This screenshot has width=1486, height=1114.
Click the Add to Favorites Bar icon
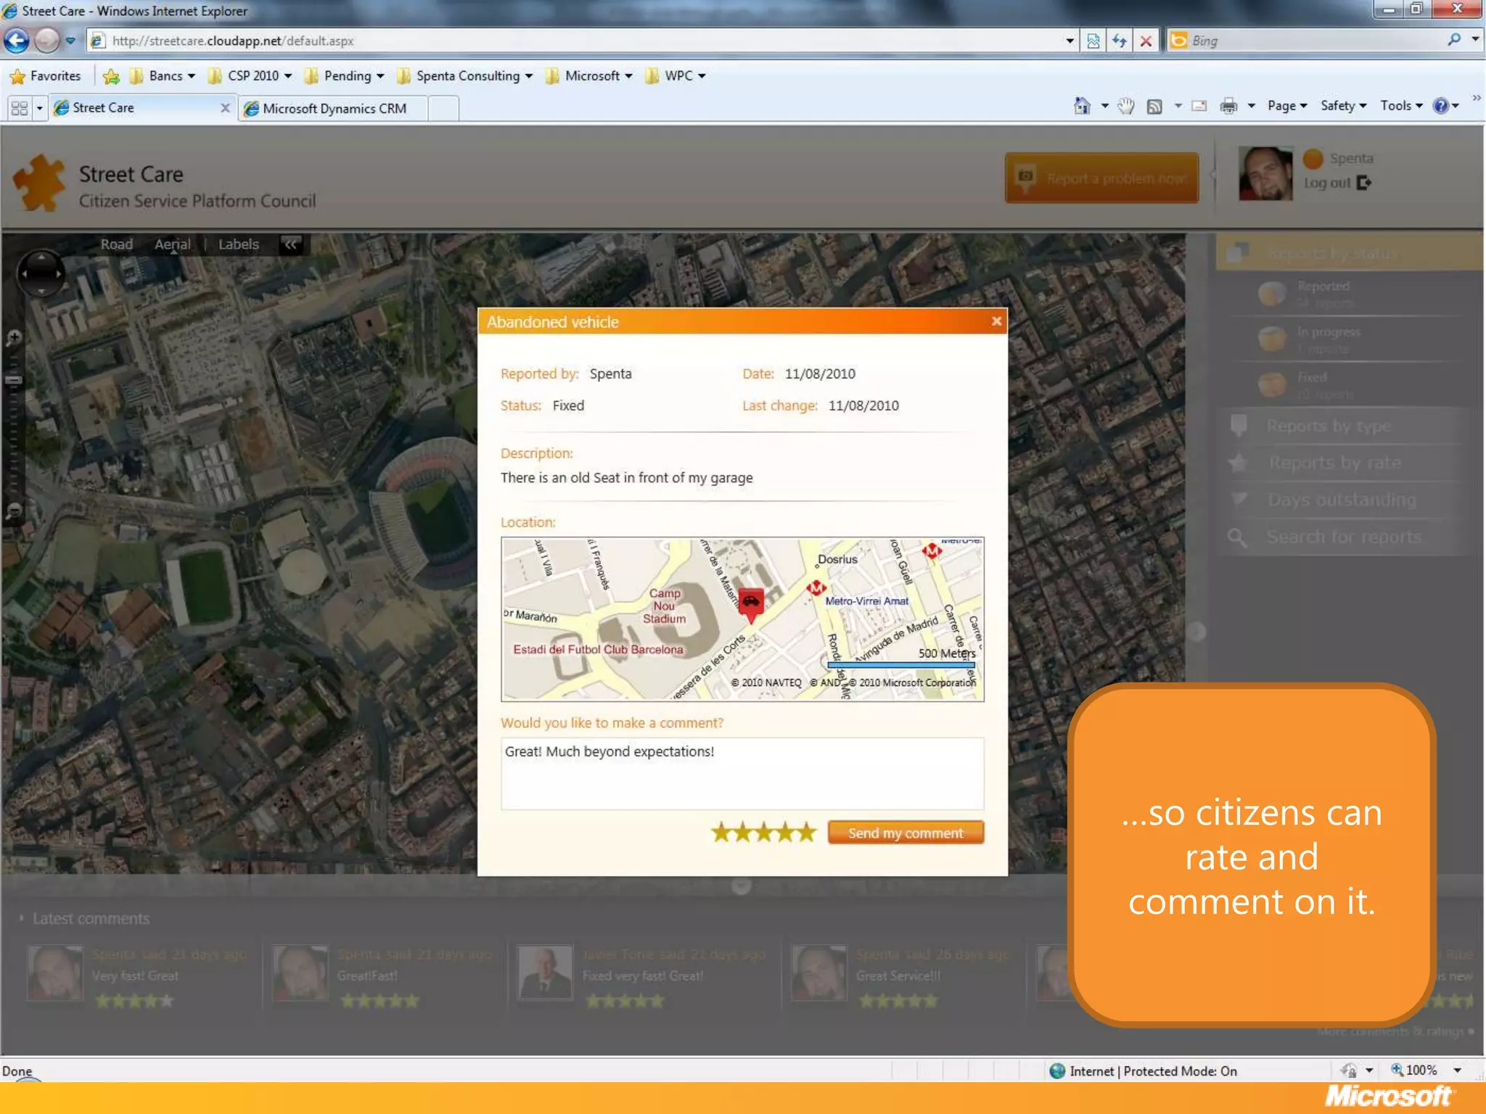[111, 75]
